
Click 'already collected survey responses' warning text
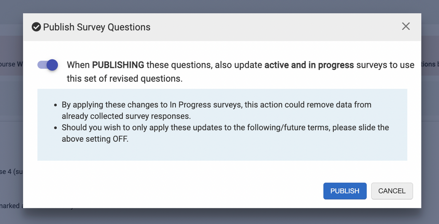click(x=126, y=116)
